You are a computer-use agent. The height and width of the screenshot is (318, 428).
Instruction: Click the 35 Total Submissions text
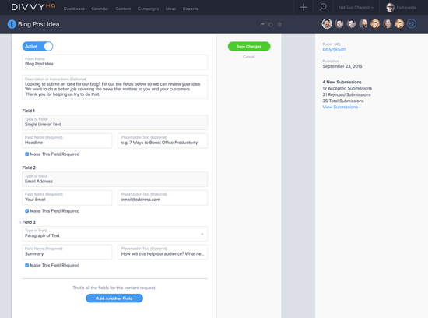point(343,101)
